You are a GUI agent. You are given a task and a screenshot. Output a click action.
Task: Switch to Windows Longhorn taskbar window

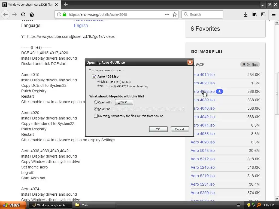[x=50, y=205]
